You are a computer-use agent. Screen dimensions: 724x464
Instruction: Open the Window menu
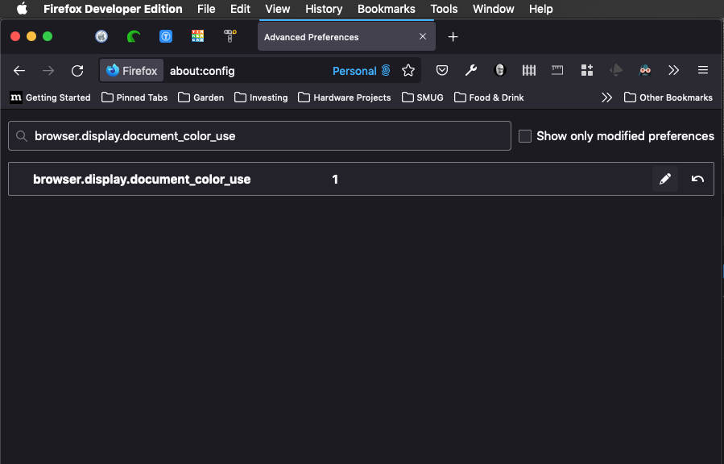point(493,9)
